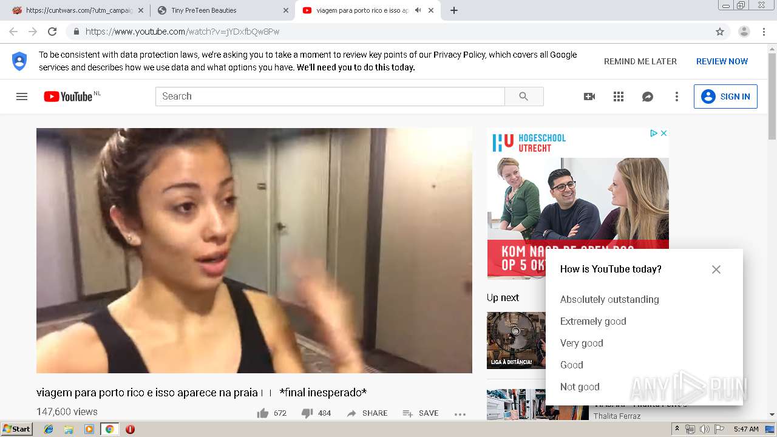Click the video player to pause

(x=254, y=250)
